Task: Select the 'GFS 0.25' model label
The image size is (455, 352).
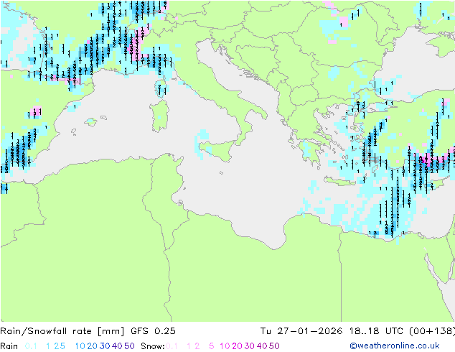Action: (x=153, y=331)
